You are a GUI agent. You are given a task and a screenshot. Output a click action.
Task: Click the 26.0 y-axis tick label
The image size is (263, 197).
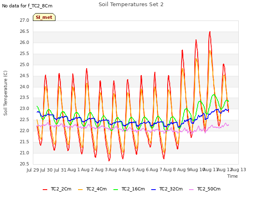click(25, 43)
